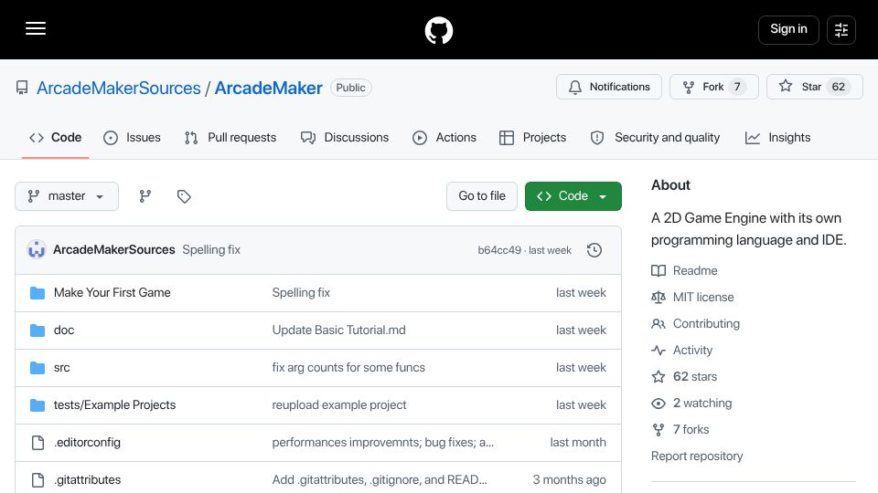Open the ArcadeMaker repository link
The height and width of the screenshot is (493, 878).
[x=268, y=88]
